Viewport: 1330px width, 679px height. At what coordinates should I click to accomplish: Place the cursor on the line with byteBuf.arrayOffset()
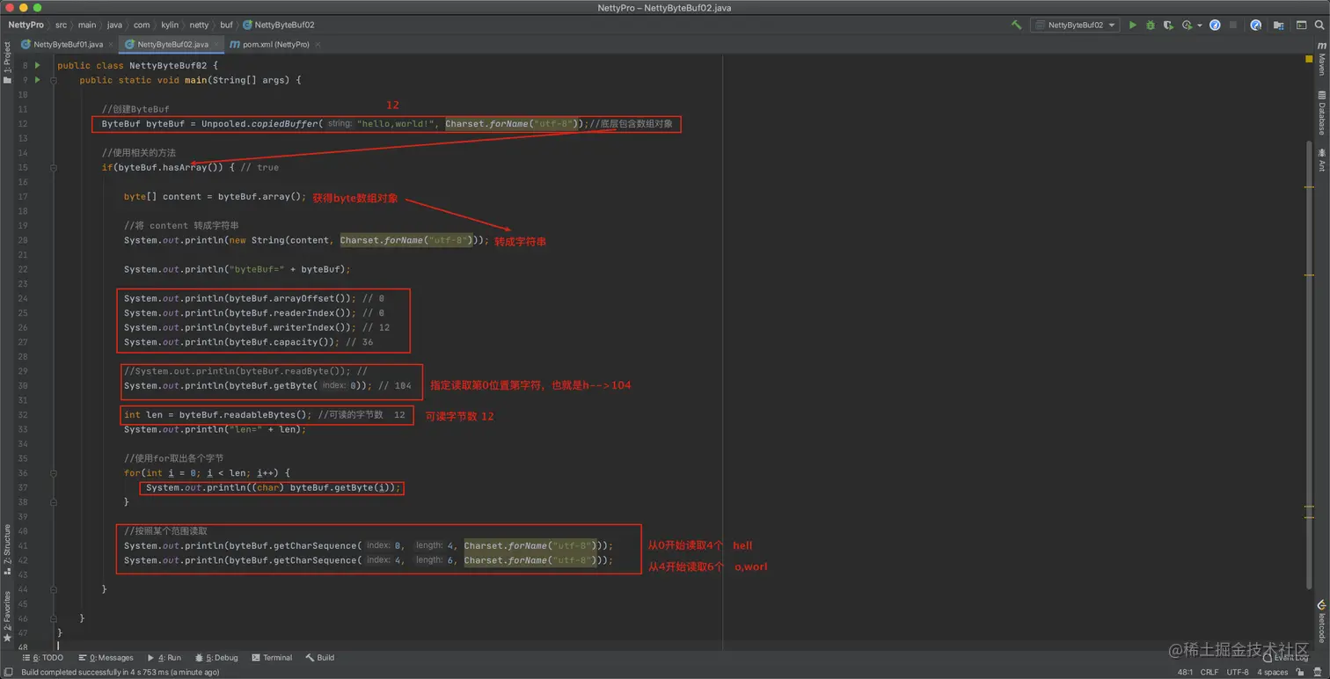point(254,298)
